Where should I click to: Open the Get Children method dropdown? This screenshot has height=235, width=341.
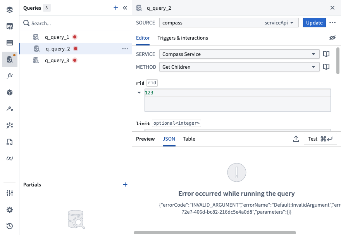click(x=239, y=67)
